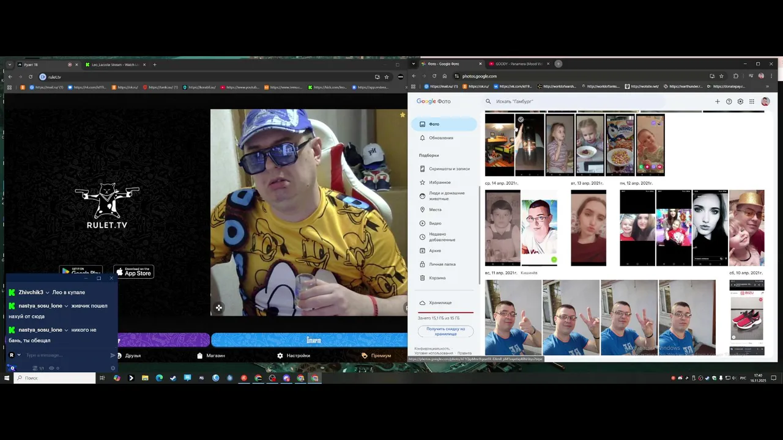Expand the R identity dropdown in chat
This screenshot has width=783, height=440.
[19, 355]
